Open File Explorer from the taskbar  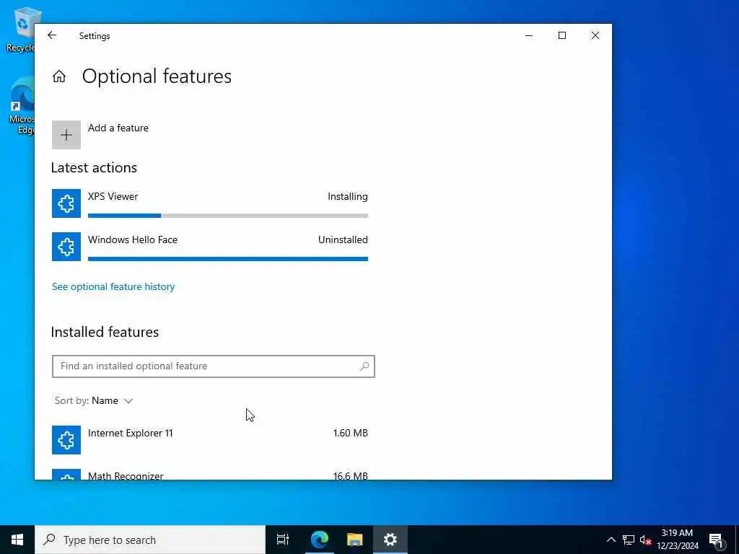[x=355, y=540]
